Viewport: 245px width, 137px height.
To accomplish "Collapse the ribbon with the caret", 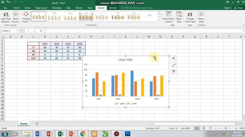I will (243, 25).
